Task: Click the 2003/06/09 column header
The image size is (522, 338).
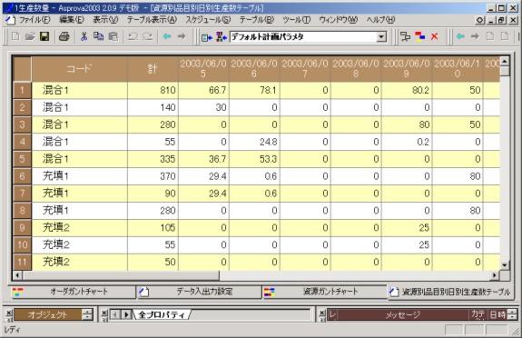Action: coord(407,69)
